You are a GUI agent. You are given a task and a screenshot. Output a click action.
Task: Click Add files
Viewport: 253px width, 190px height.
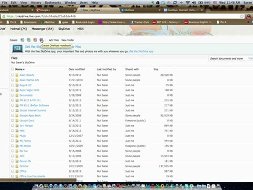[x=54, y=40]
